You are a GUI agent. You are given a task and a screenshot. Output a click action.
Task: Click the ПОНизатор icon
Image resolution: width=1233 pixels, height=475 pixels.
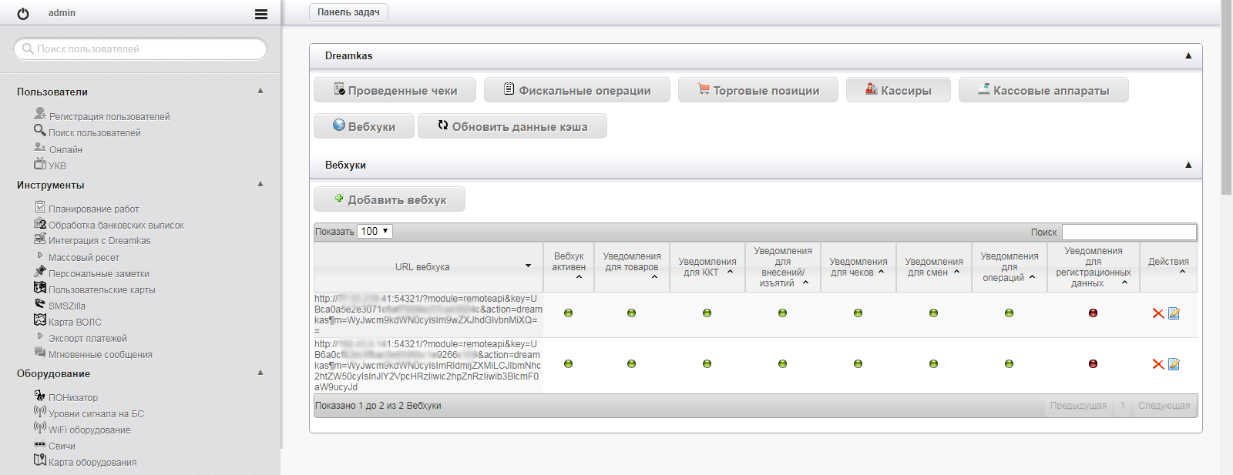(x=40, y=395)
